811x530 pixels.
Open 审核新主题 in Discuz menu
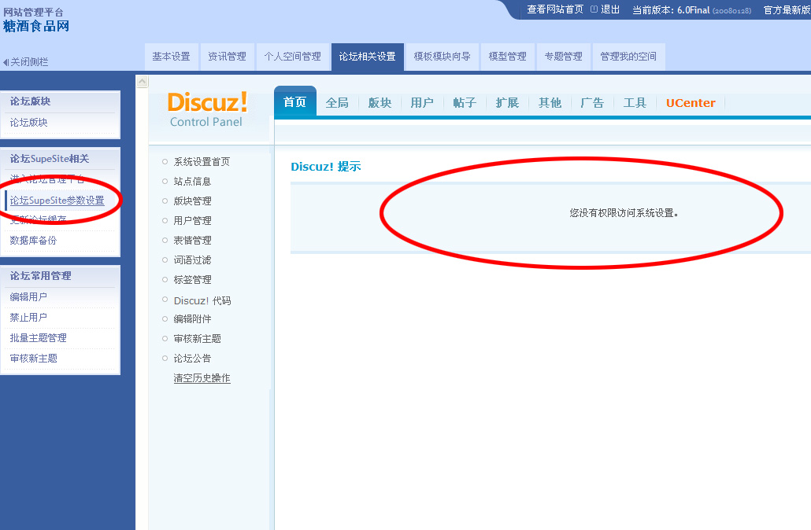click(197, 338)
